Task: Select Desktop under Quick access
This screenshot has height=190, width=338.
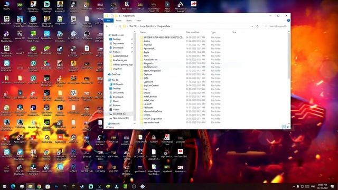Action: pos(117,39)
